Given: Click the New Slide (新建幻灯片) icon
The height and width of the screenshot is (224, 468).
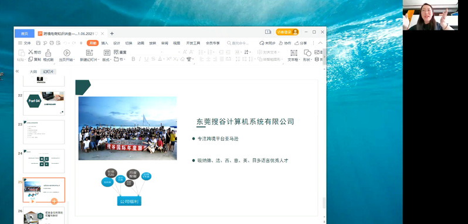Looking at the screenshot, I should [90, 53].
